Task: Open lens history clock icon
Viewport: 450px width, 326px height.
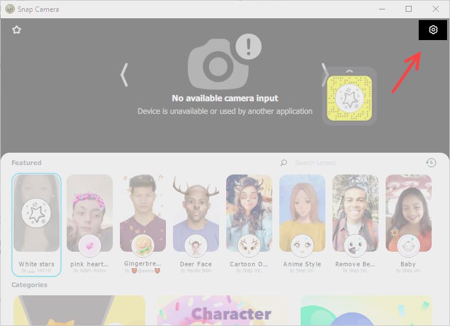Action: [x=431, y=163]
